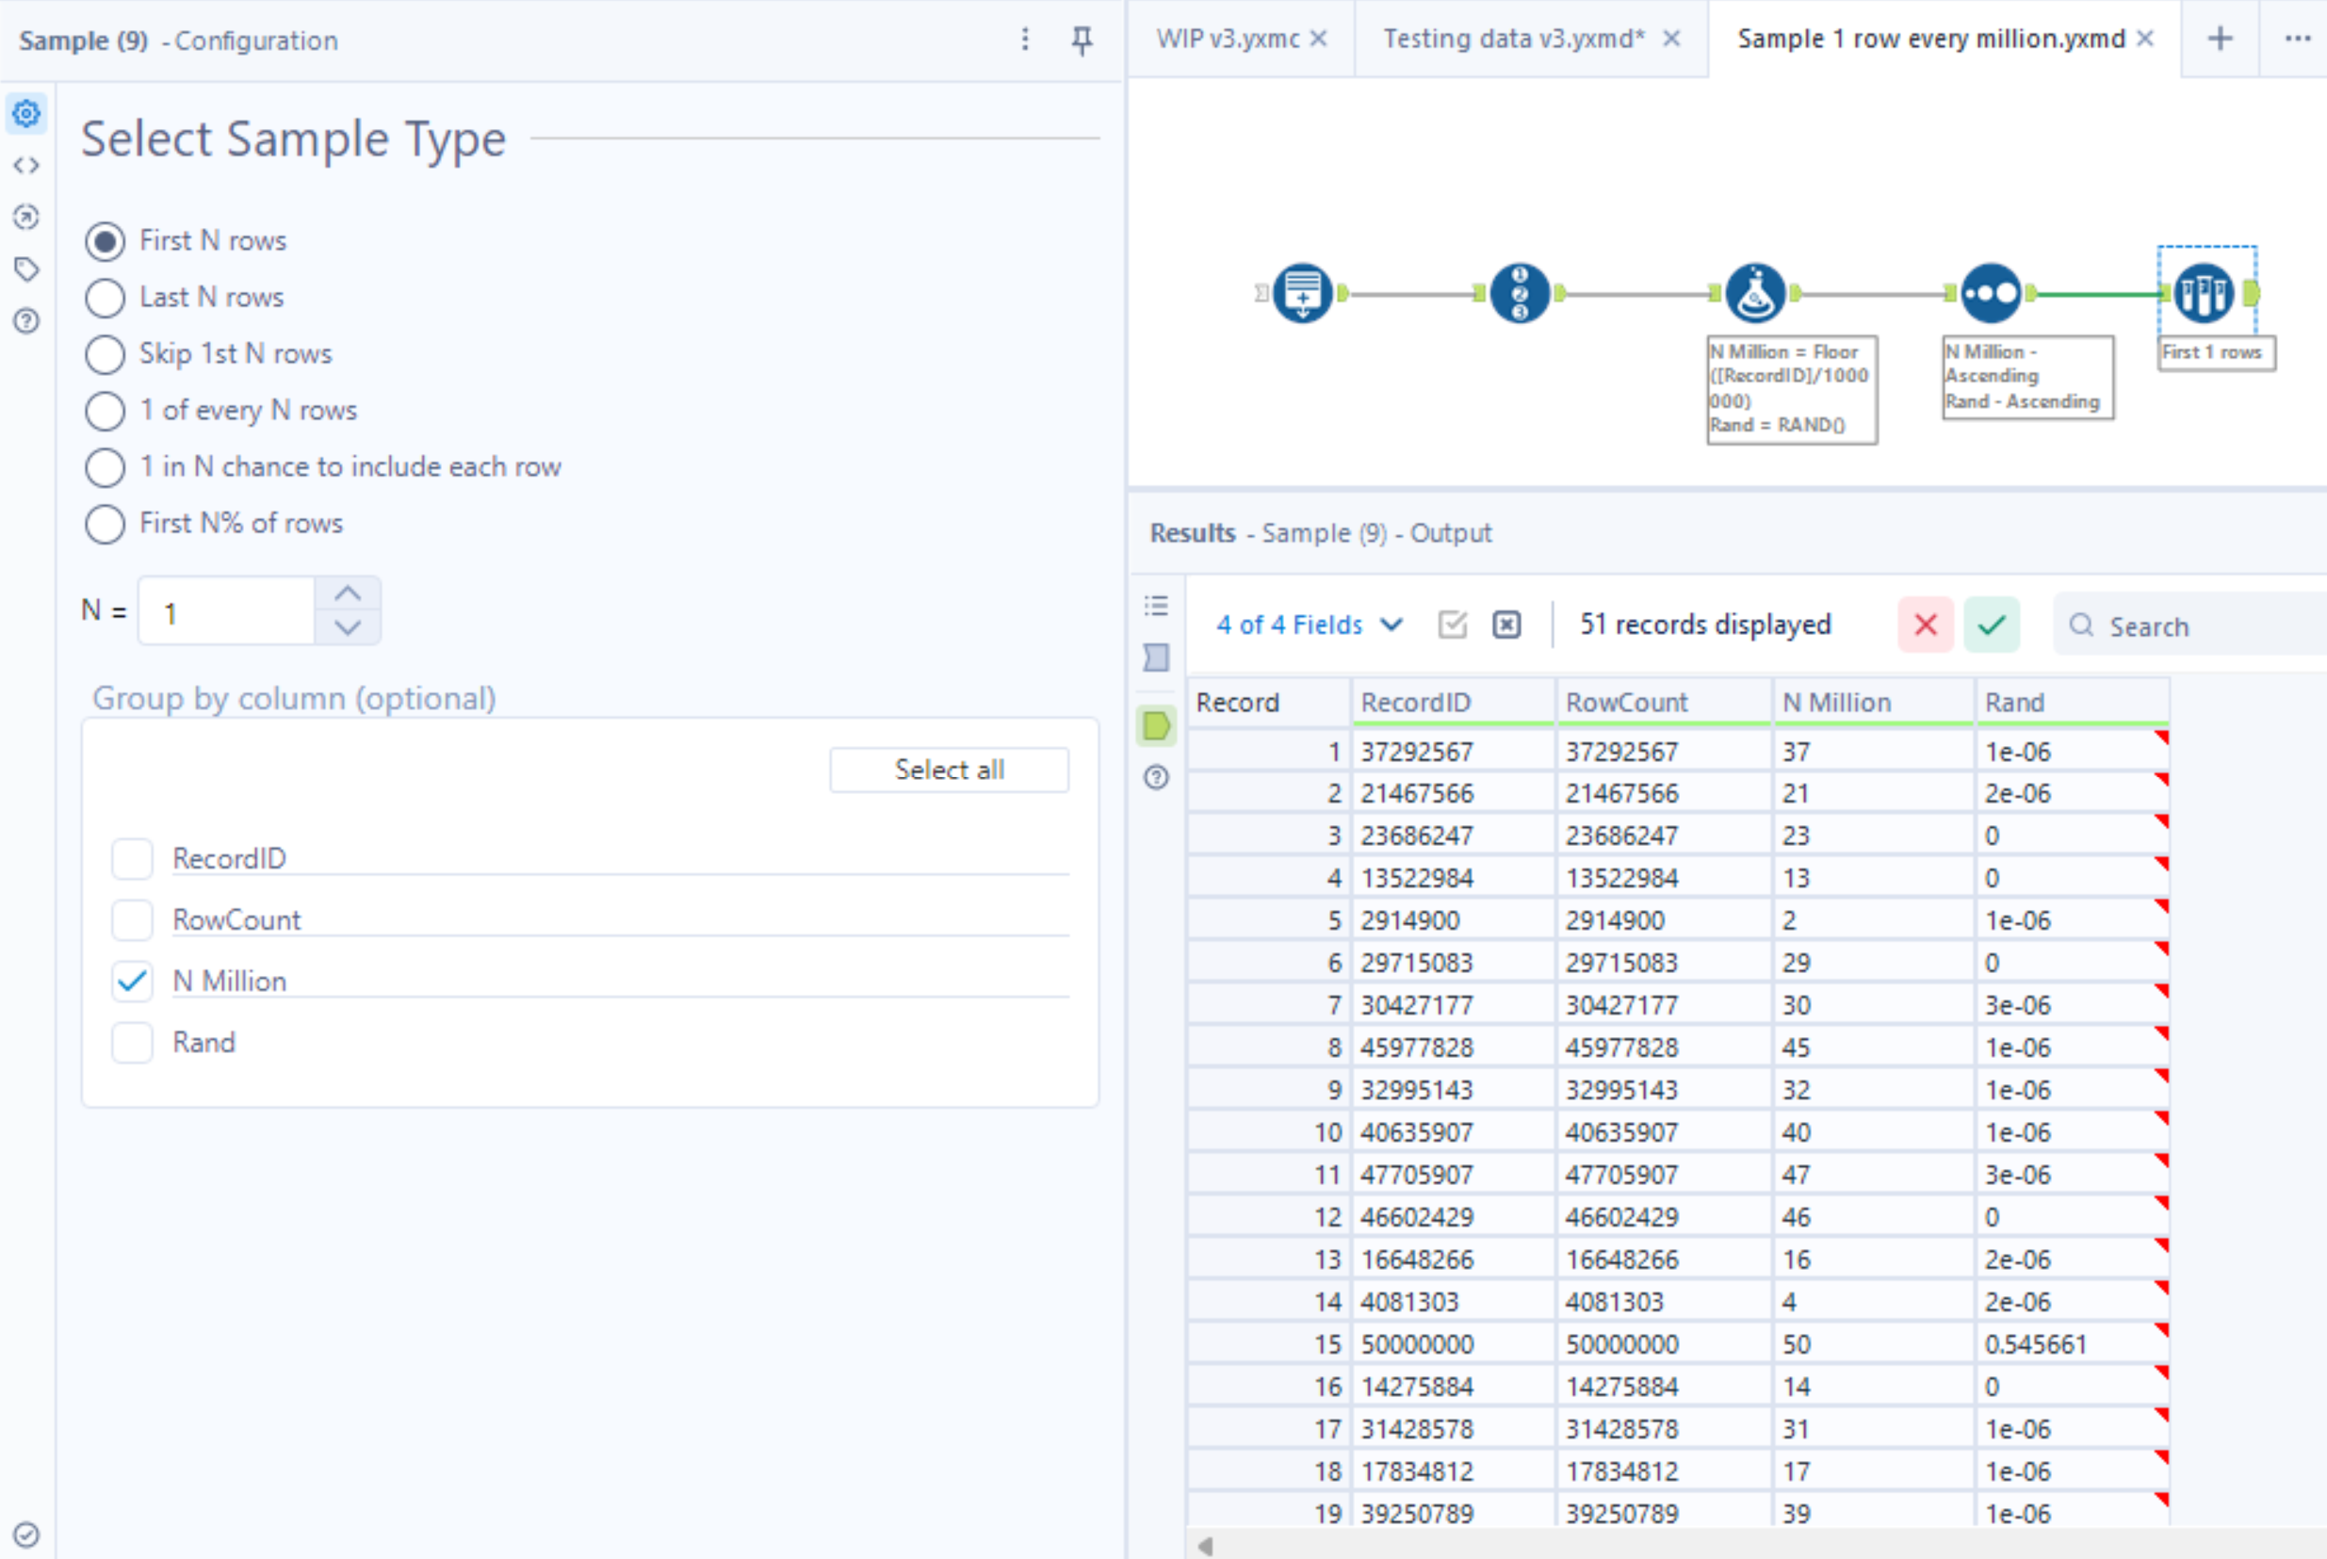Open the Configuration panel three-dot menu

click(1024, 40)
